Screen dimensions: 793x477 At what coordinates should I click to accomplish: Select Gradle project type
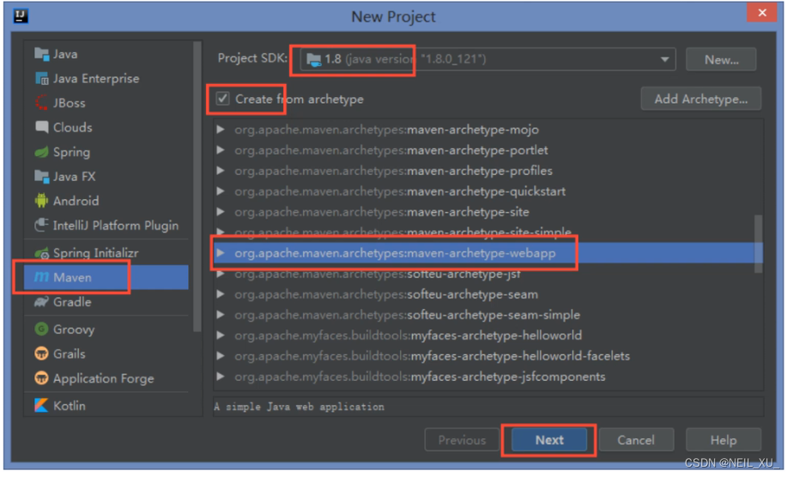(x=72, y=302)
